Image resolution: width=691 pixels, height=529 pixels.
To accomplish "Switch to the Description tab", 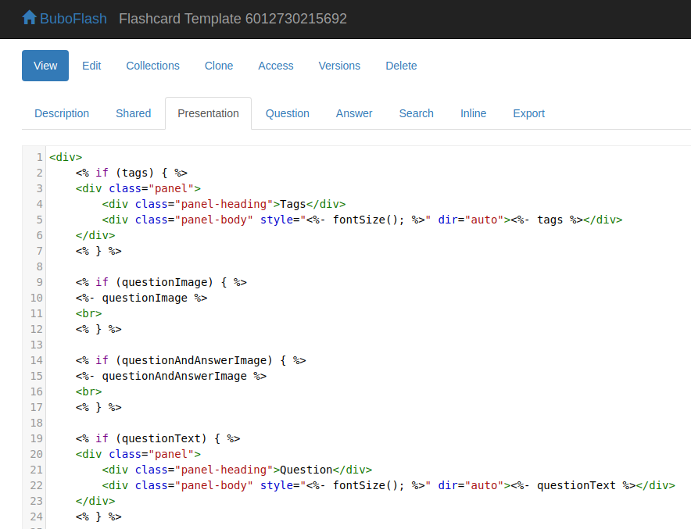I will click(62, 113).
